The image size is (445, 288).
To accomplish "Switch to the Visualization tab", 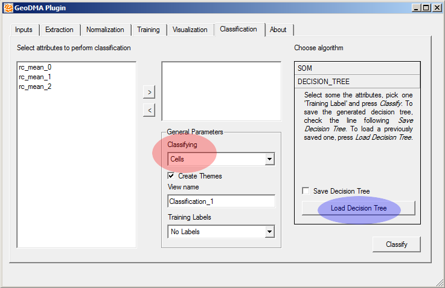I will tap(190, 30).
